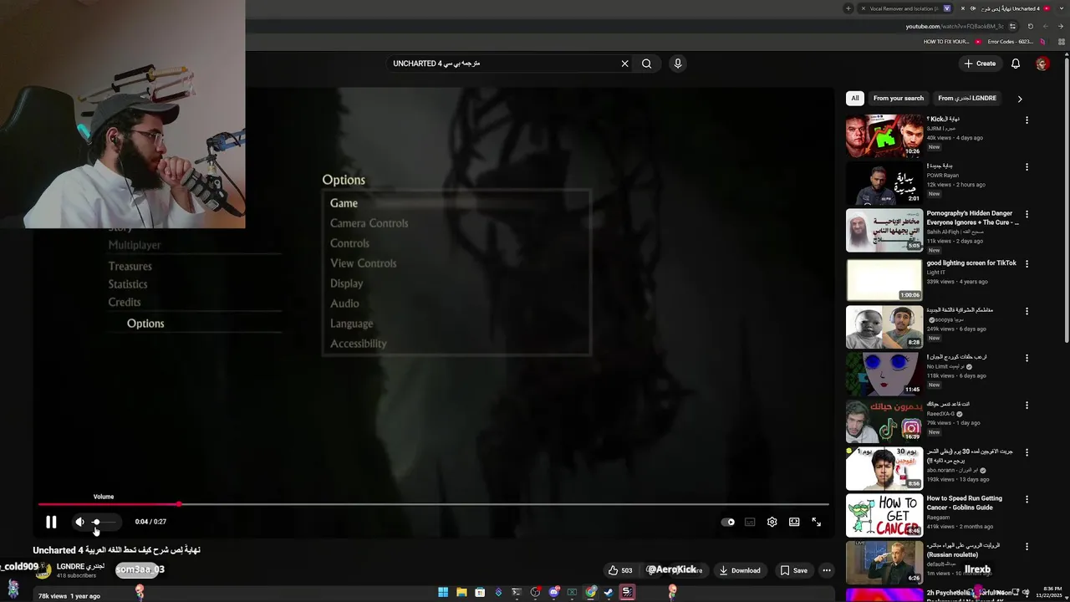Click the taskbar clock showing 8:36 PM

1051,592
